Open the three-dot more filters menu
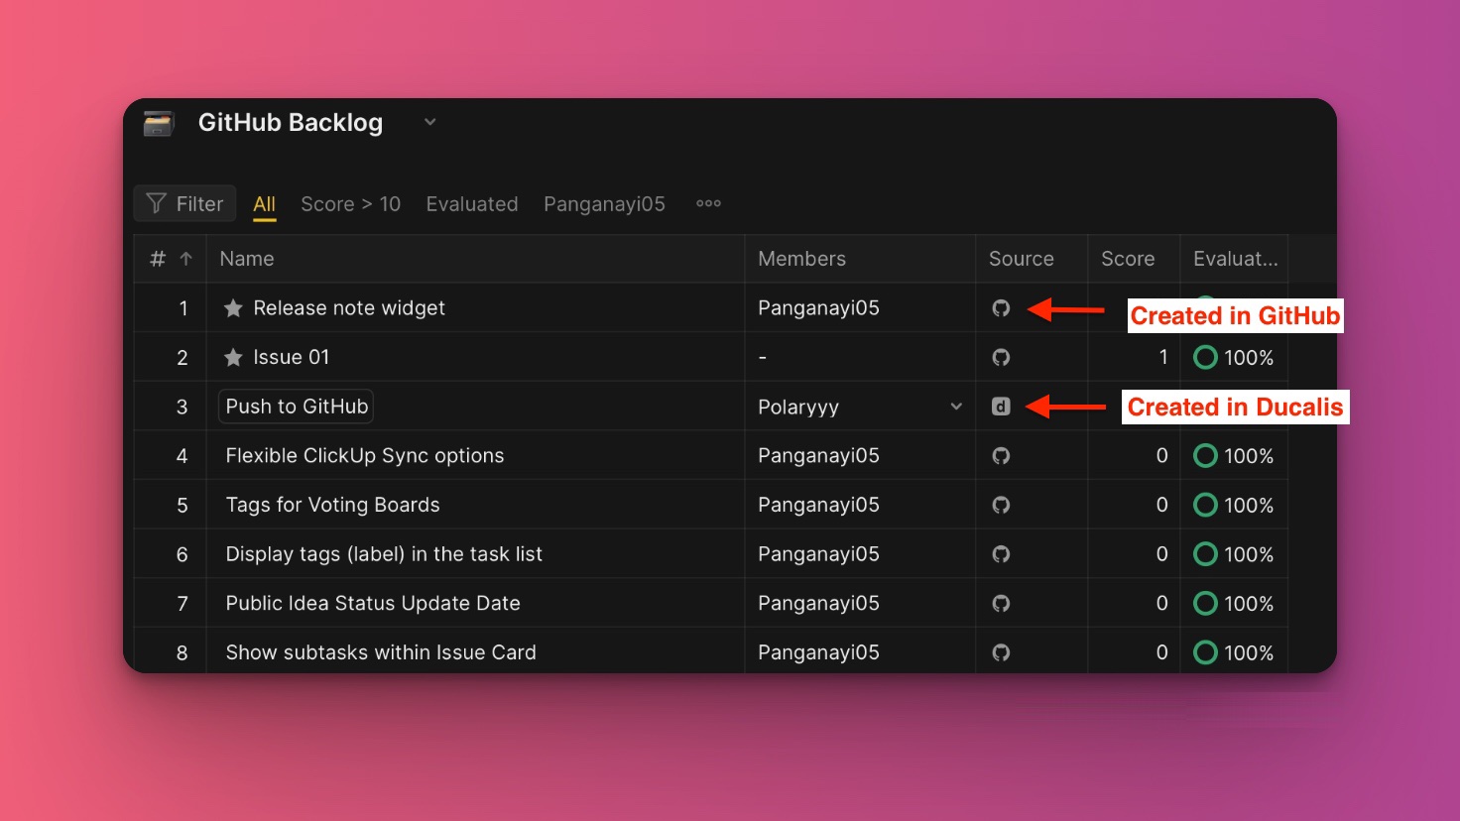This screenshot has height=821, width=1460. (x=707, y=203)
